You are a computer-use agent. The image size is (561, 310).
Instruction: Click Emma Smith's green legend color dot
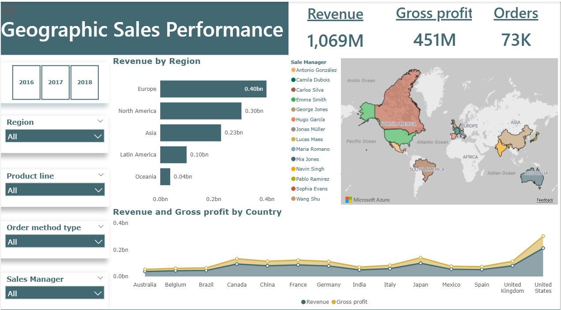(x=293, y=100)
